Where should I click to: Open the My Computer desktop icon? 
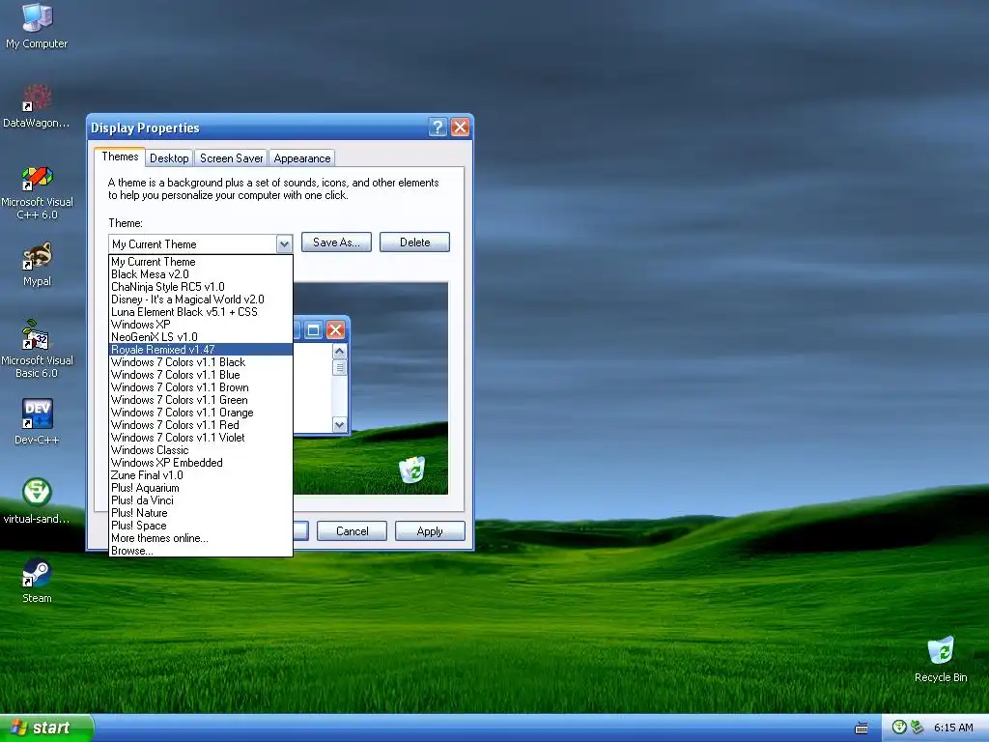37,26
